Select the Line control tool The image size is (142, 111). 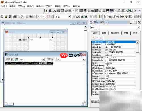(115, 11)
